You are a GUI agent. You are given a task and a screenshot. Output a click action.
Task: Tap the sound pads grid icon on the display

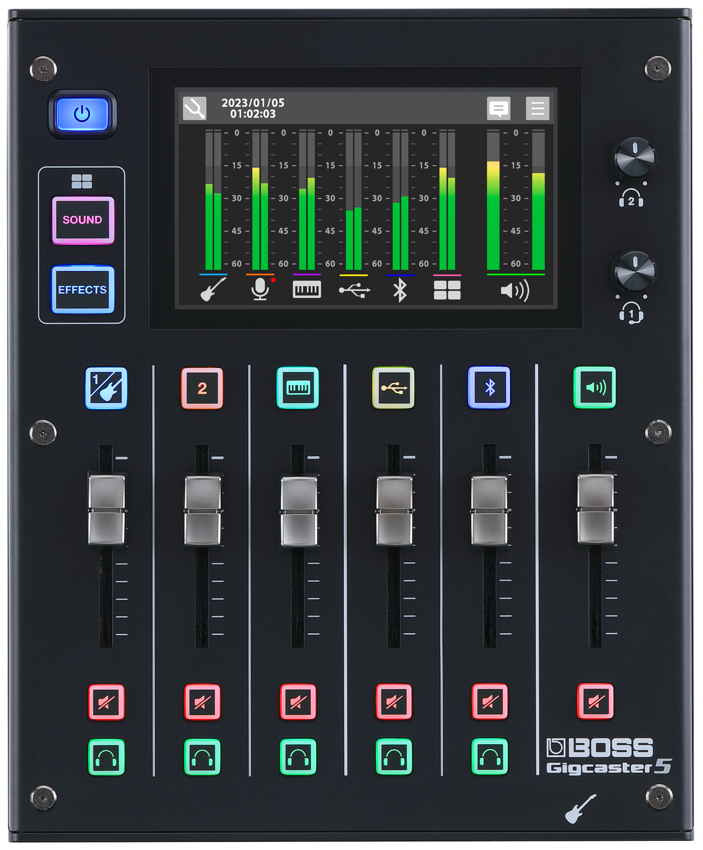tap(447, 290)
